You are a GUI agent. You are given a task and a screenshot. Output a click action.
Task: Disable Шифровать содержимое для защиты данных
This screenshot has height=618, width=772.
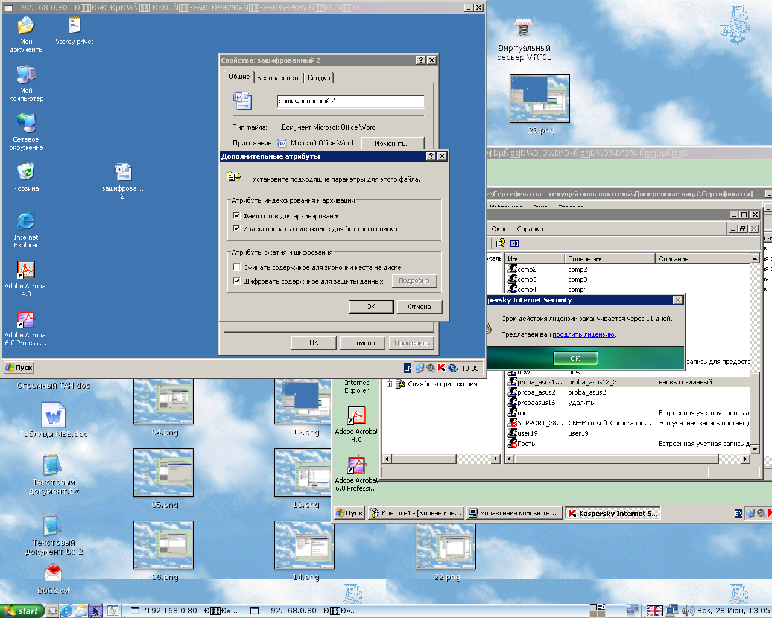coord(236,281)
